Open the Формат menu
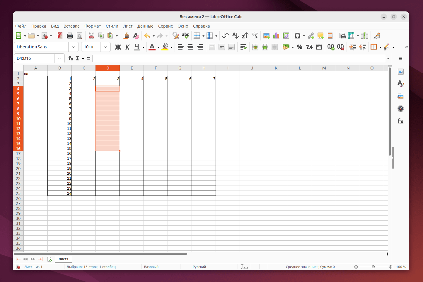 click(93, 26)
